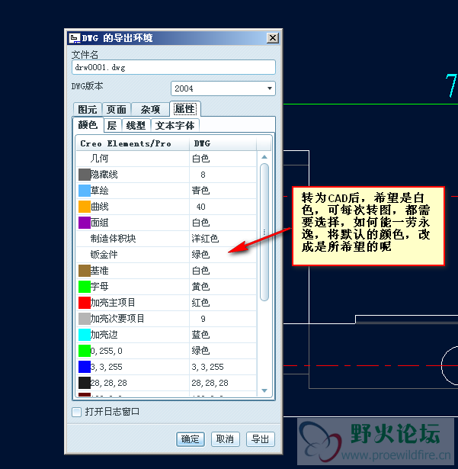
Task: Switch to the 杂项 tab
Action: tap(150, 110)
